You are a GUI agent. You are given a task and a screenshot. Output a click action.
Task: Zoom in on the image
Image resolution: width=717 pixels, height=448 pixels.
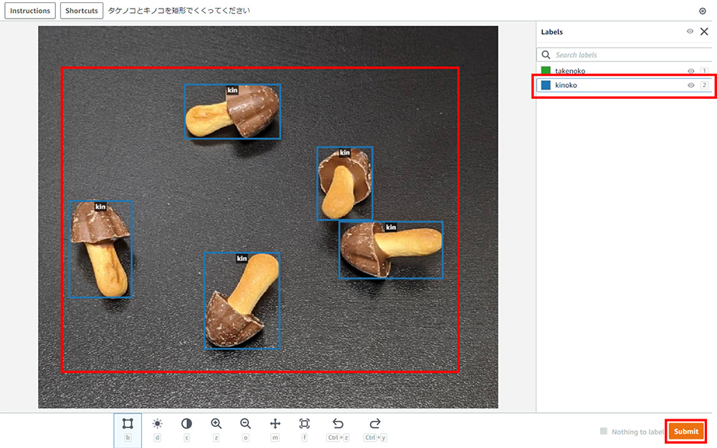click(x=216, y=424)
